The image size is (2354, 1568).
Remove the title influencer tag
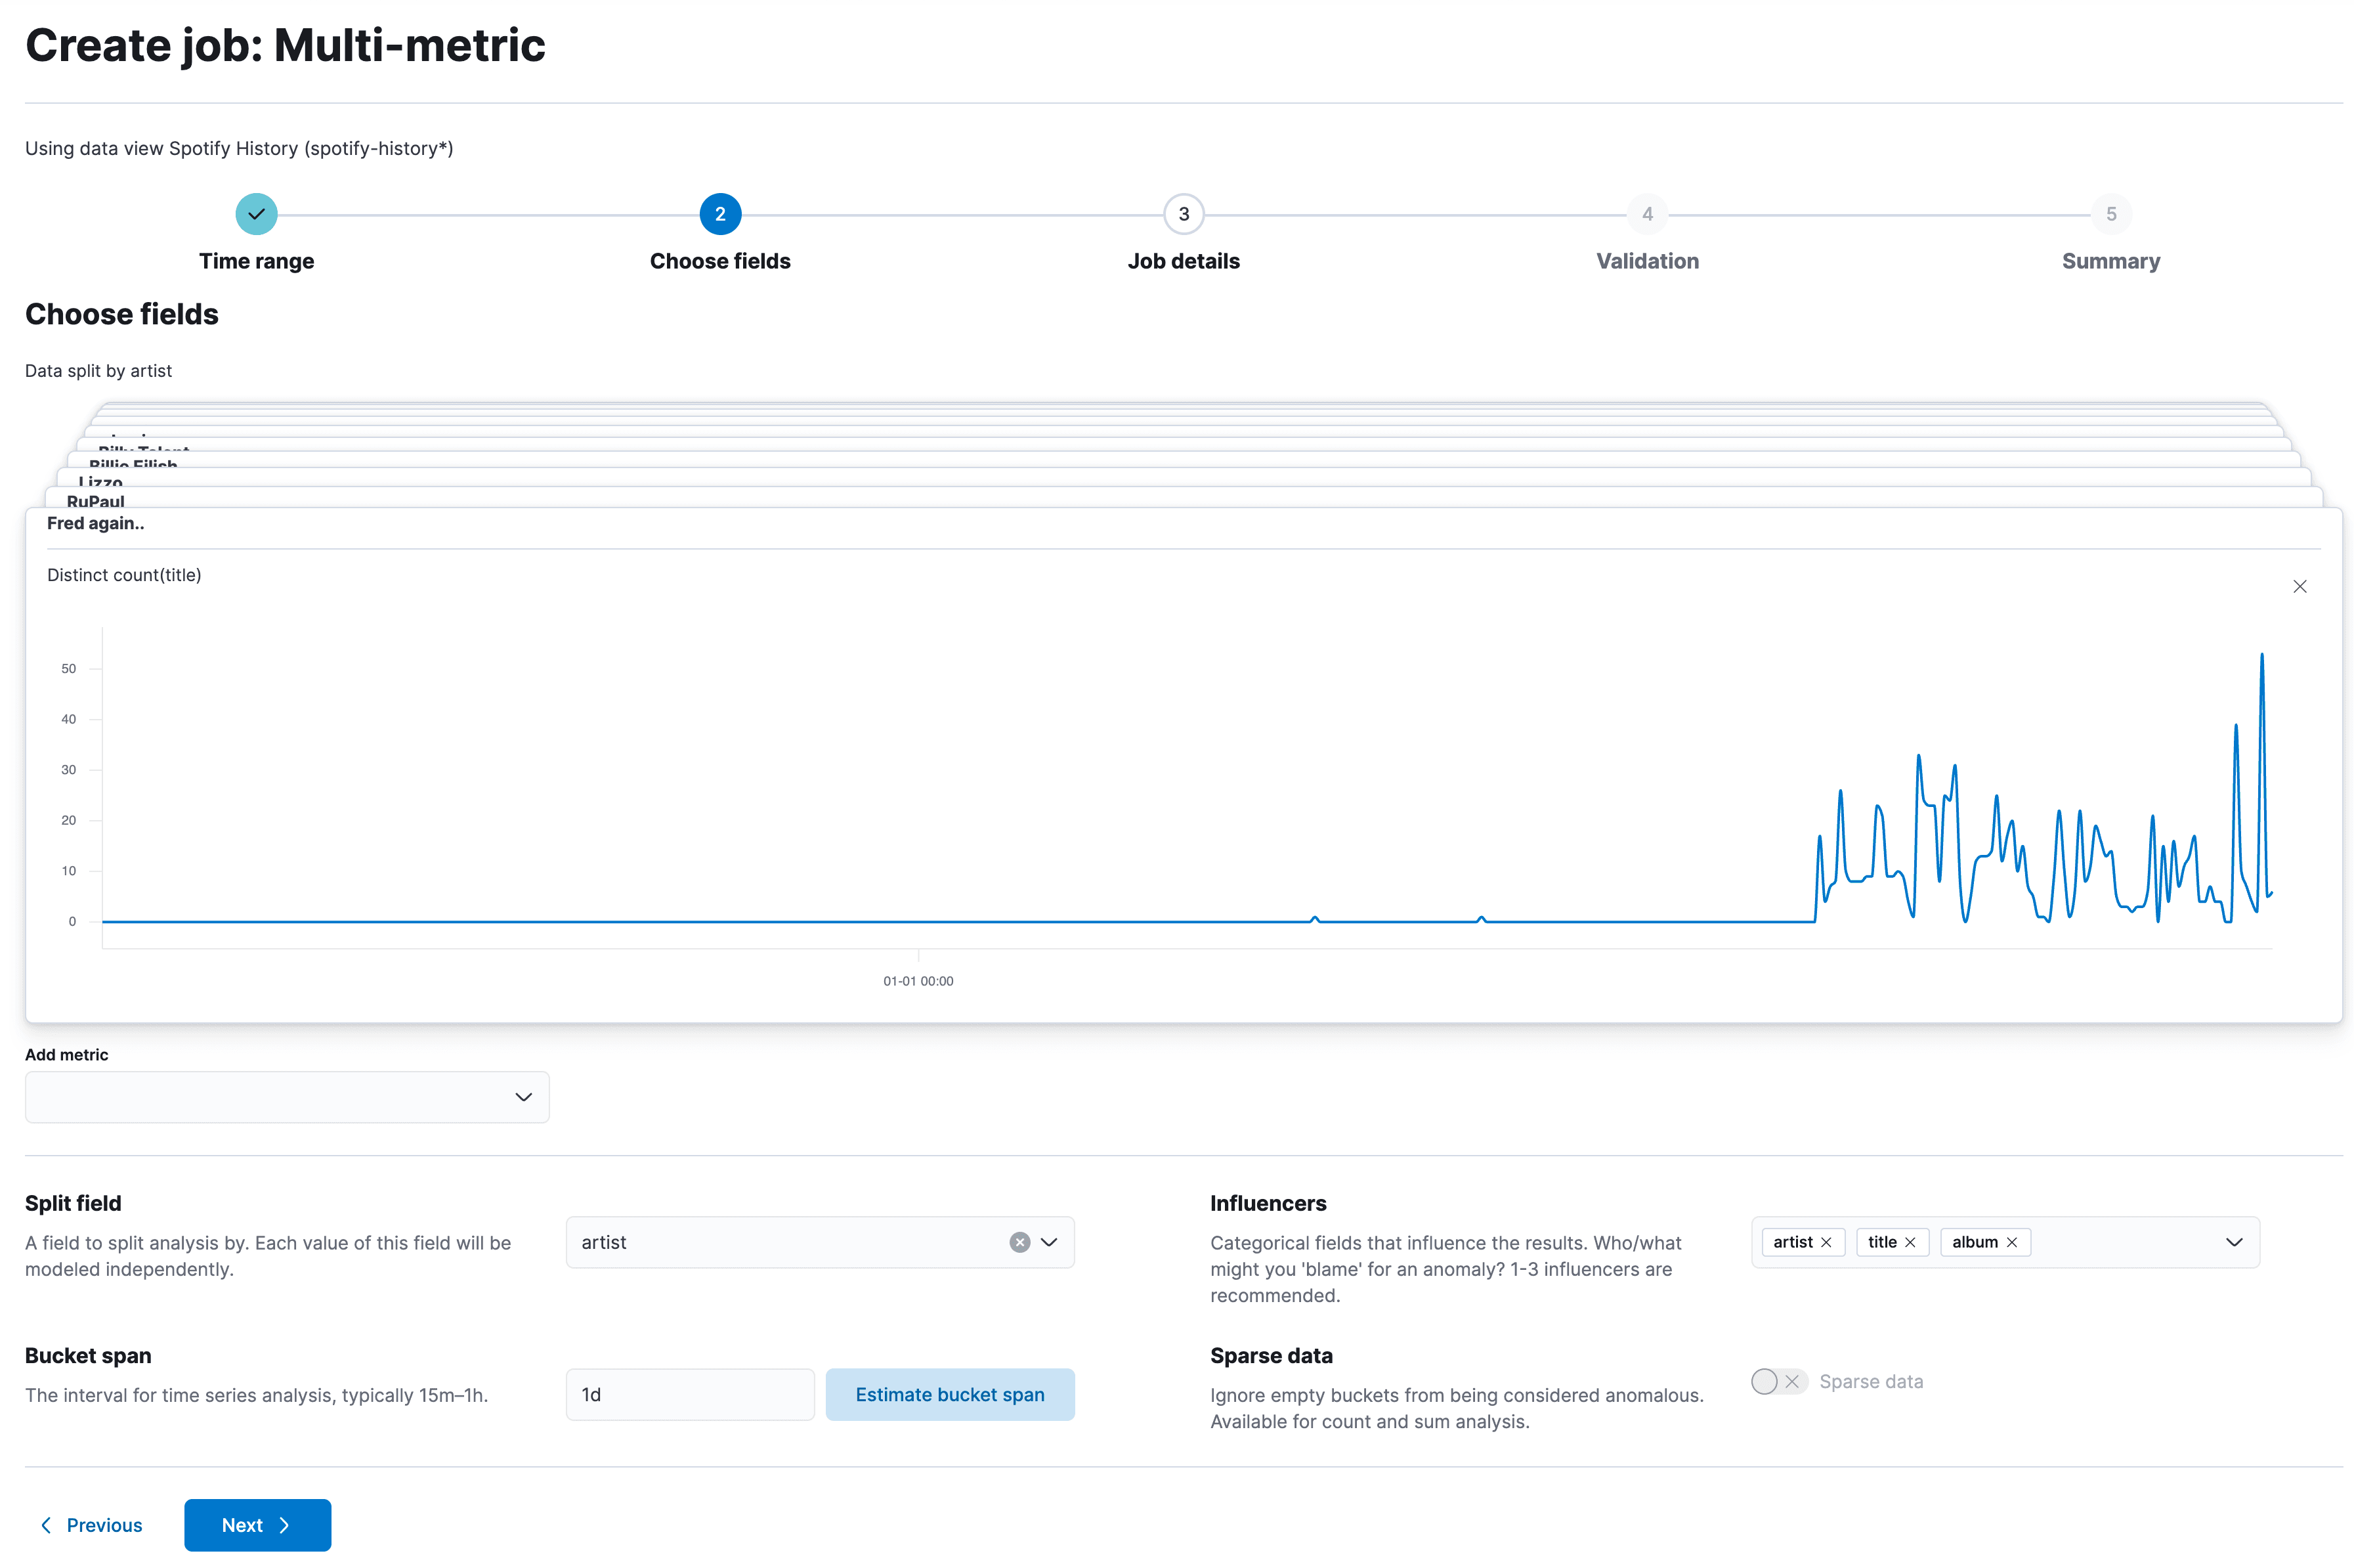[1910, 1242]
